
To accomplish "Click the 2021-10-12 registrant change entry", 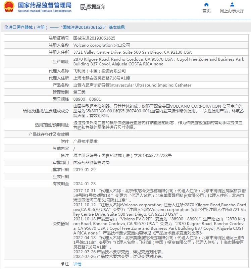I will tap(160, 210).
